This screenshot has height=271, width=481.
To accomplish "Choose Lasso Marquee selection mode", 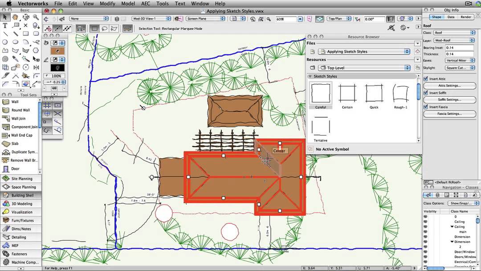I will point(104,29).
